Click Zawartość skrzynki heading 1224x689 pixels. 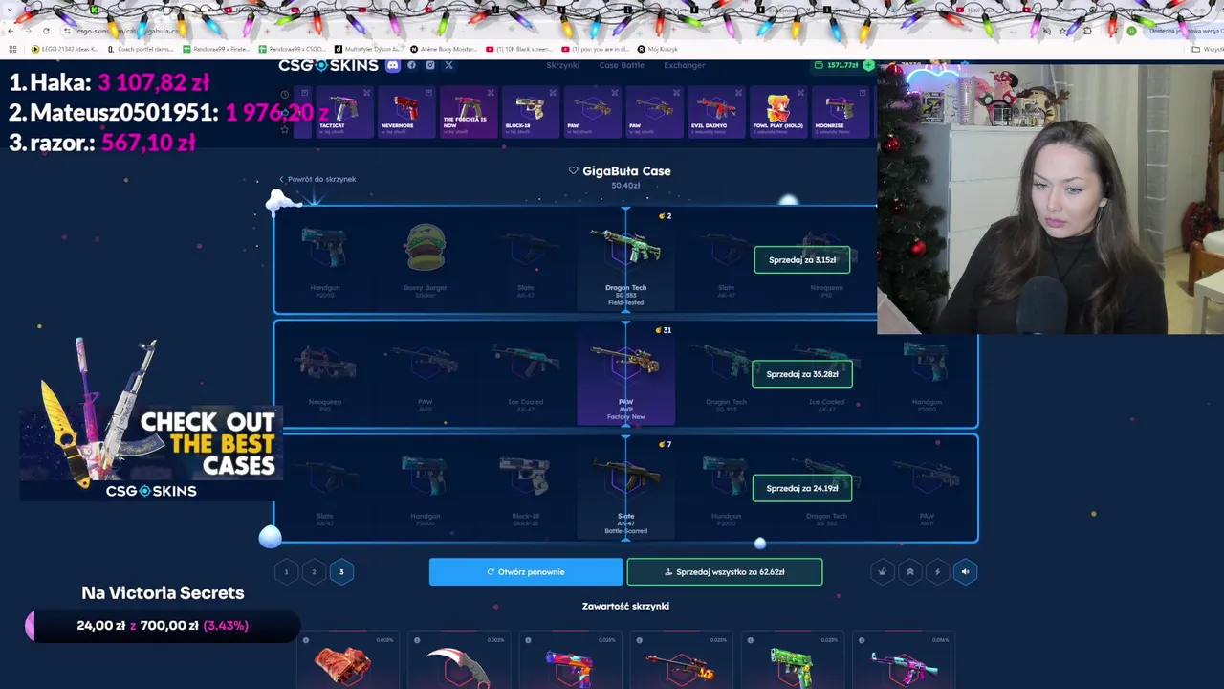(625, 606)
